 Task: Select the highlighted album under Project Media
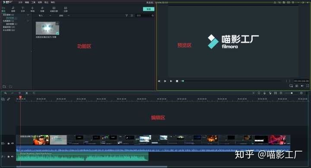click(12, 18)
